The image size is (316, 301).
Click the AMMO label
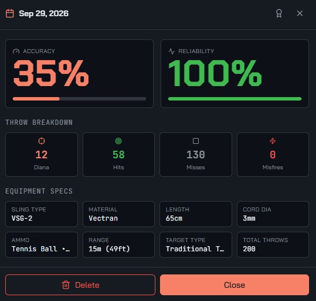[21, 240]
